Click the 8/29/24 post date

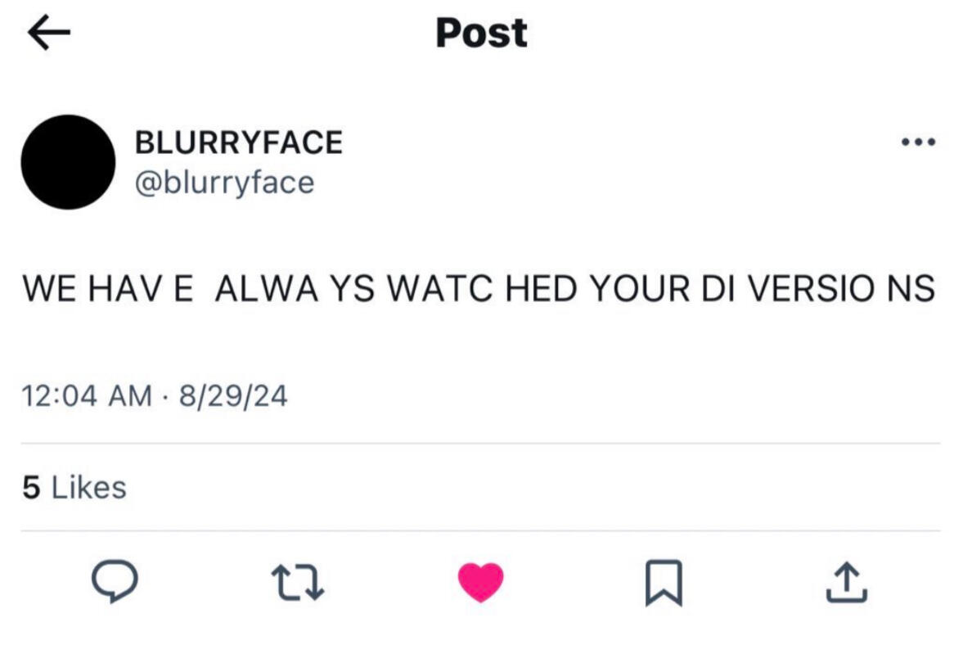pos(233,397)
